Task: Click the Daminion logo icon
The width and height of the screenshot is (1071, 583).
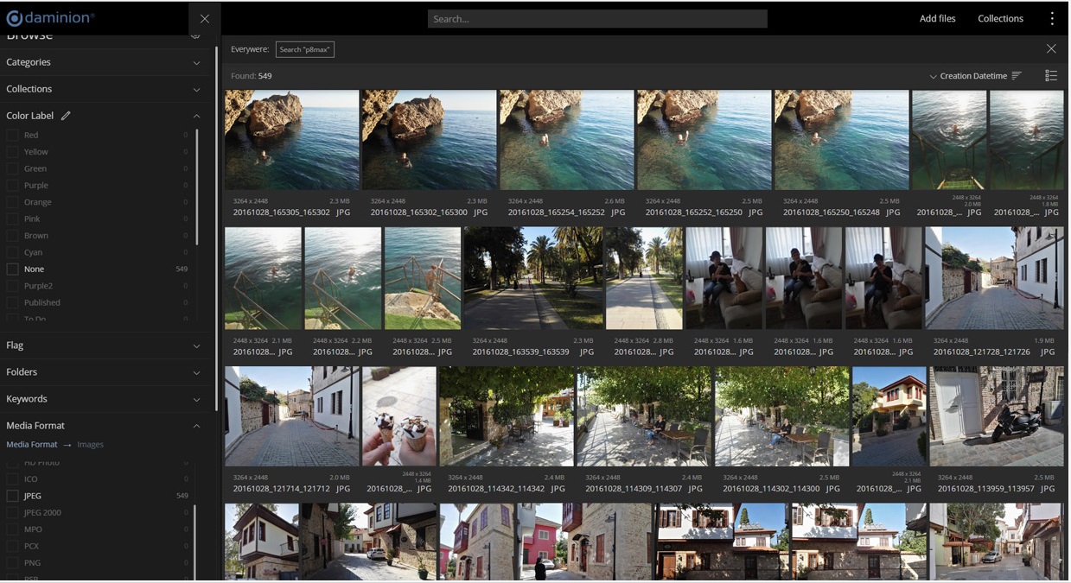Action: pyautogui.click(x=14, y=17)
